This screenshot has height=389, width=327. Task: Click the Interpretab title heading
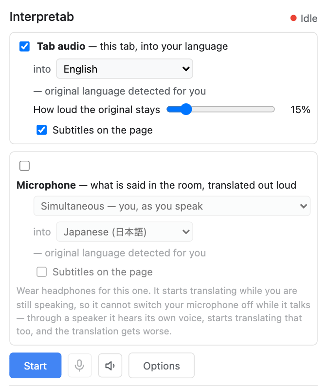pyautogui.click(x=42, y=17)
